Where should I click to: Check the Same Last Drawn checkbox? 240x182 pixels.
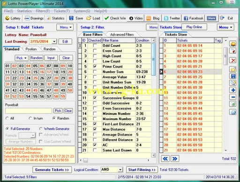(95, 150)
